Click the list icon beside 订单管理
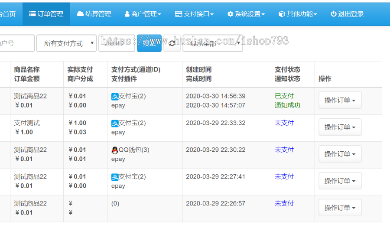390x241 pixels. pos(32,14)
